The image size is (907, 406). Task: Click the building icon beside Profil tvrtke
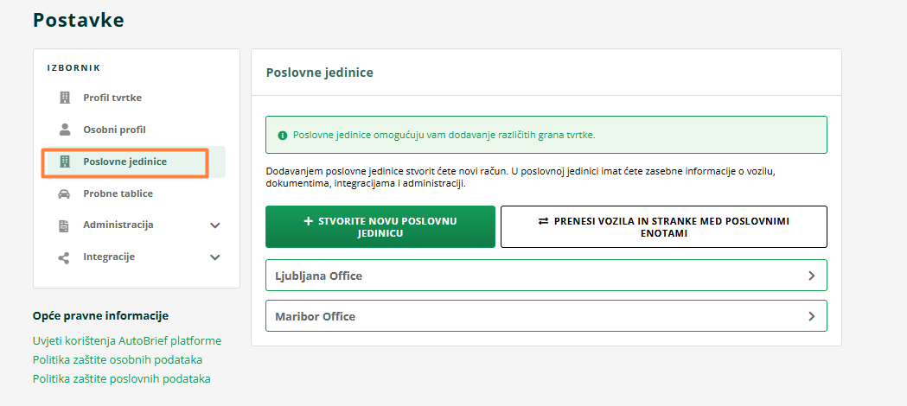point(64,98)
